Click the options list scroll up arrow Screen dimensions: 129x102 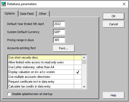[84, 57]
